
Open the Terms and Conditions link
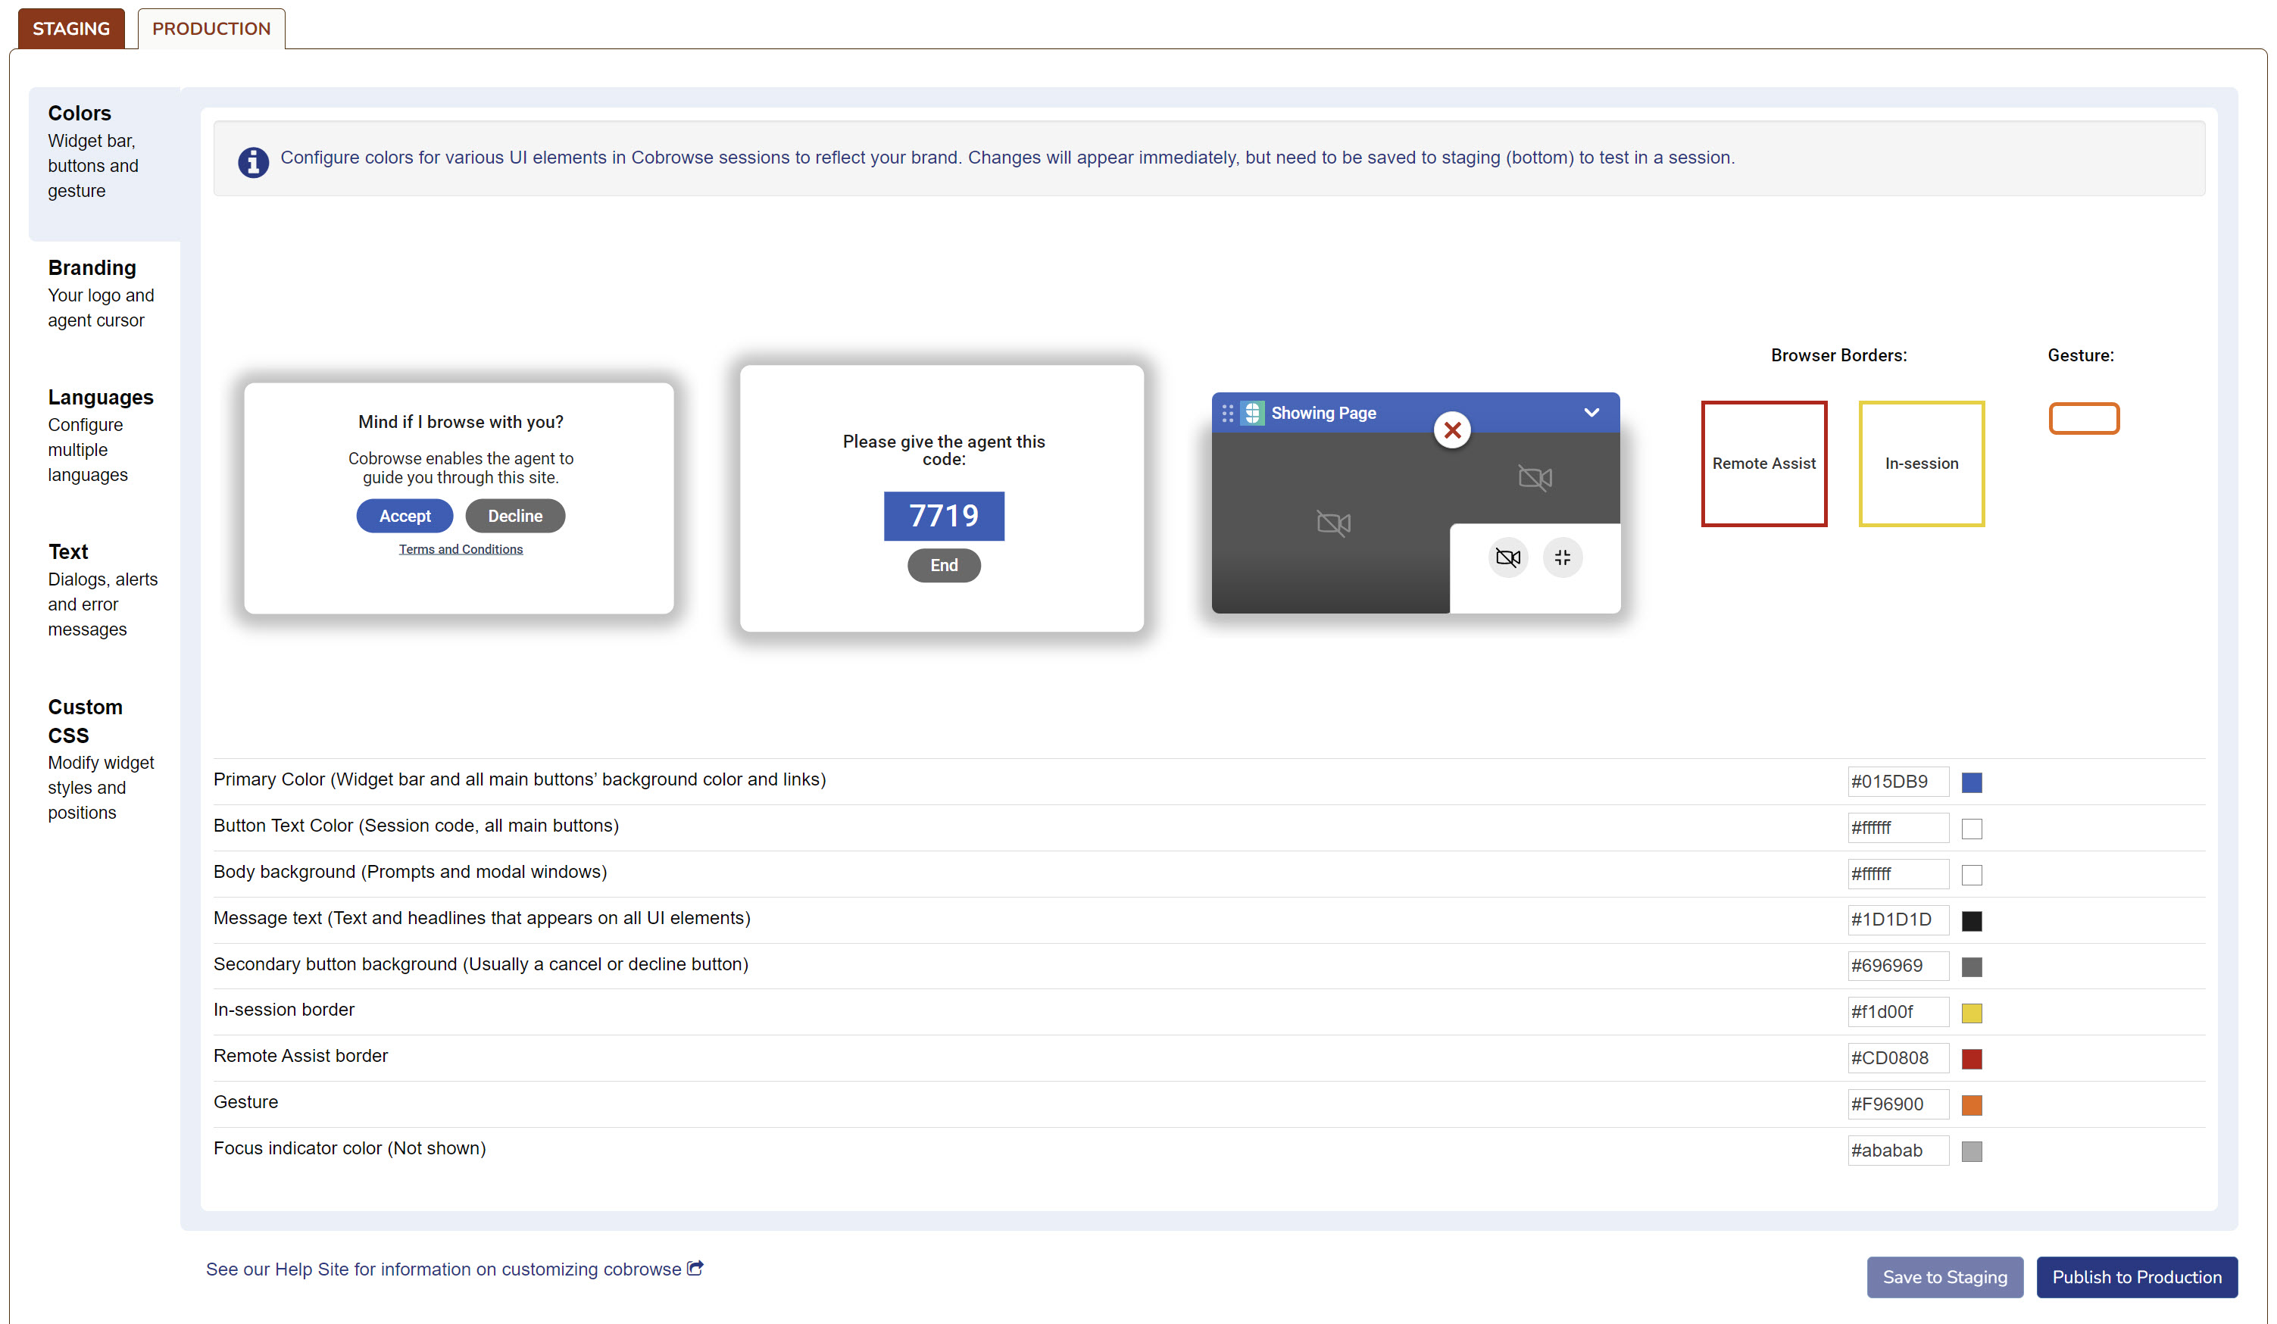461,549
